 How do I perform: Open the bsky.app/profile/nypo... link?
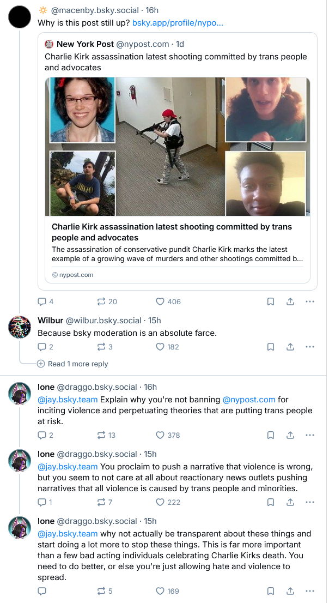(178, 24)
